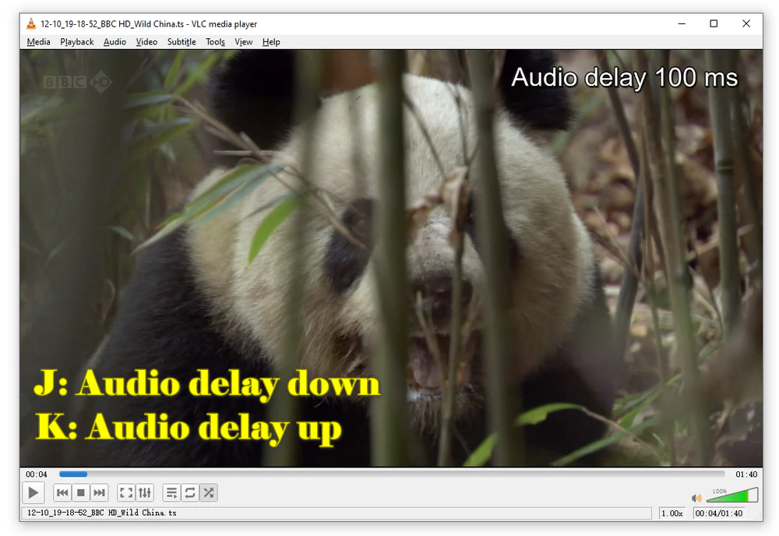Open the Tools menu
The width and height of the screenshot is (779, 536).
[x=215, y=41]
